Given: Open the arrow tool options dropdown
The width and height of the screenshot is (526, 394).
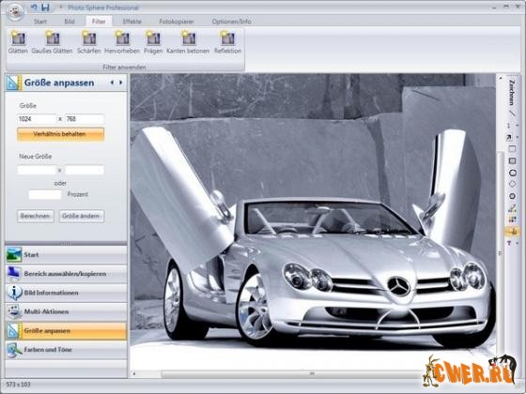Looking at the screenshot, I should click(x=517, y=137).
